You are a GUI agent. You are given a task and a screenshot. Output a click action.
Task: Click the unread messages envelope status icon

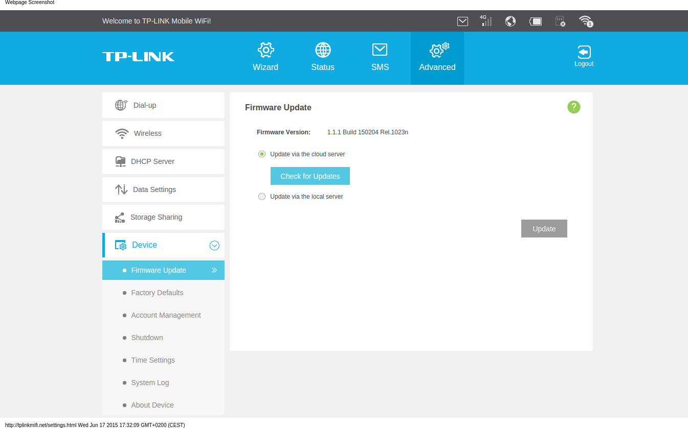[x=462, y=21]
